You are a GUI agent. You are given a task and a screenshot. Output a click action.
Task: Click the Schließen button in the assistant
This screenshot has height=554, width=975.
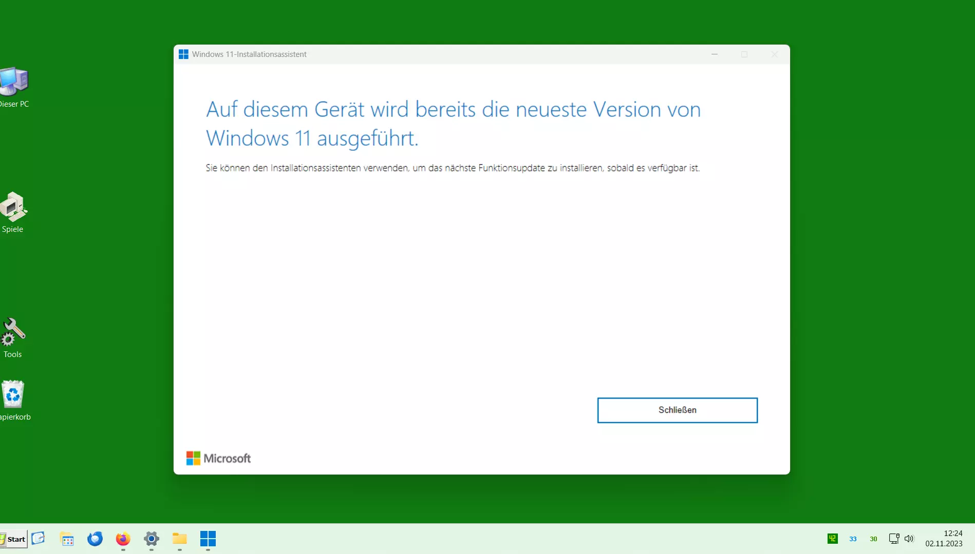[677, 410]
